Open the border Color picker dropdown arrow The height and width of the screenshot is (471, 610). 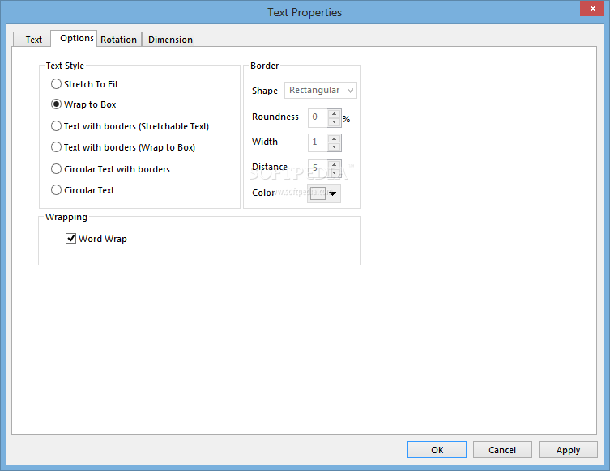point(333,193)
